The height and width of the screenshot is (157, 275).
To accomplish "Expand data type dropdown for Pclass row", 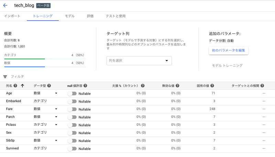I will (x=56, y=125).
